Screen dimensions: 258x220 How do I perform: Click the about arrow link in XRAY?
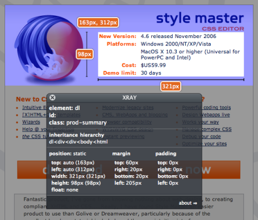[x=188, y=203]
